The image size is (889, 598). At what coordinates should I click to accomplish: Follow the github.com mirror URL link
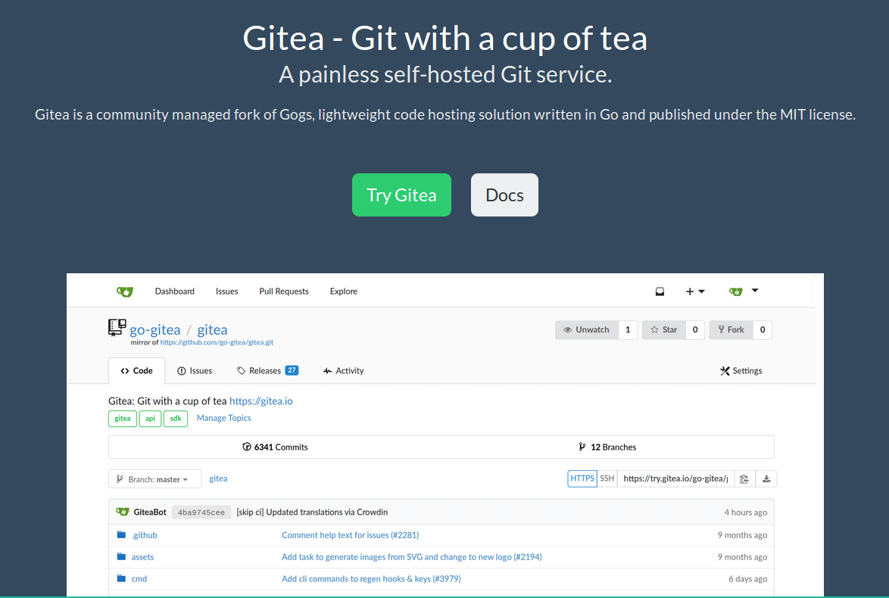pos(217,342)
